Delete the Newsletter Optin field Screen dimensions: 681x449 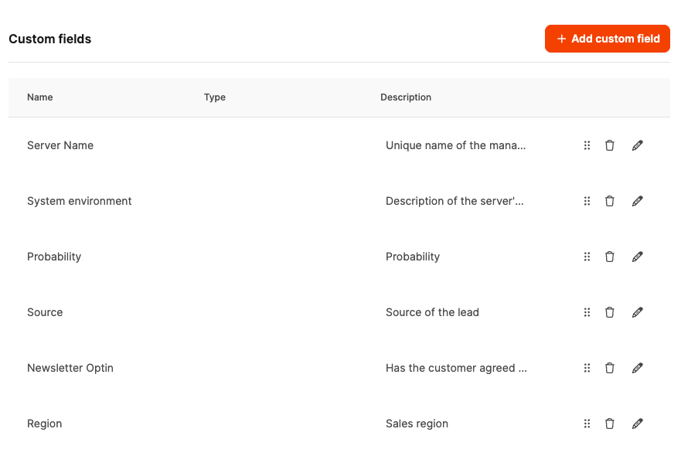pos(610,368)
